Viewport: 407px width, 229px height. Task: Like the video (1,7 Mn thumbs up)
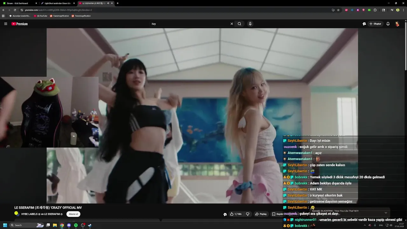coord(236,214)
